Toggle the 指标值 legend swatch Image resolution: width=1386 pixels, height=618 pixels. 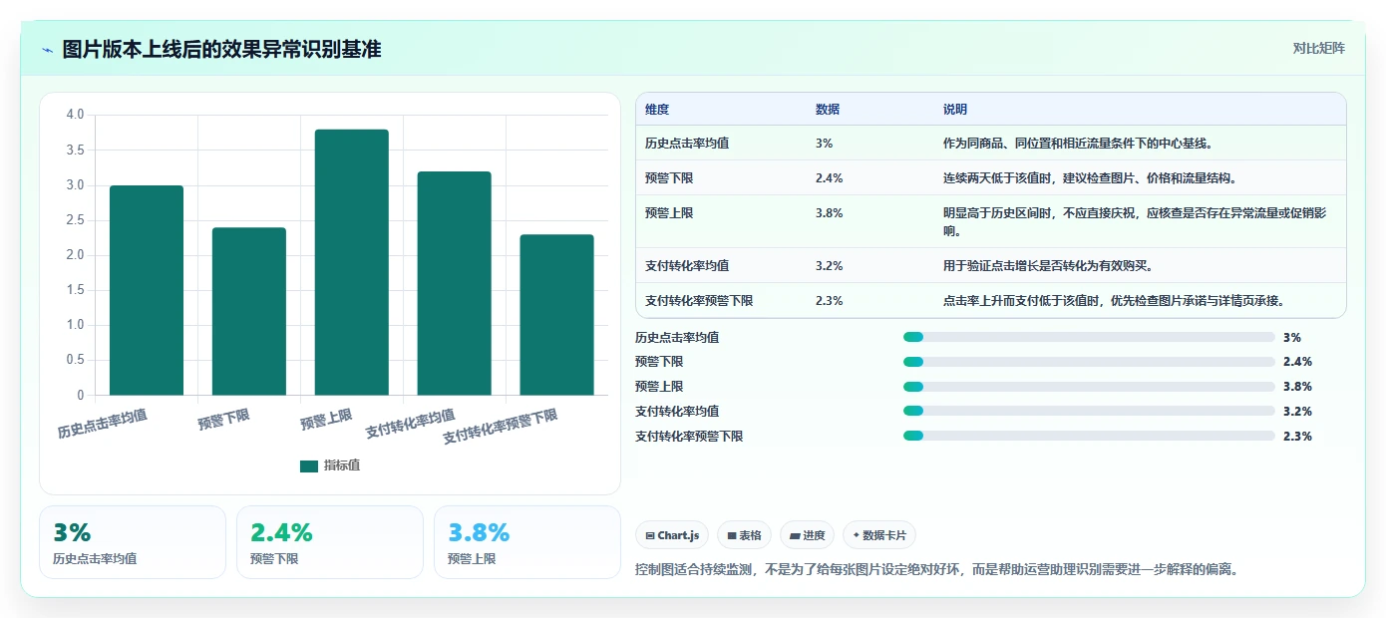[x=309, y=465]
